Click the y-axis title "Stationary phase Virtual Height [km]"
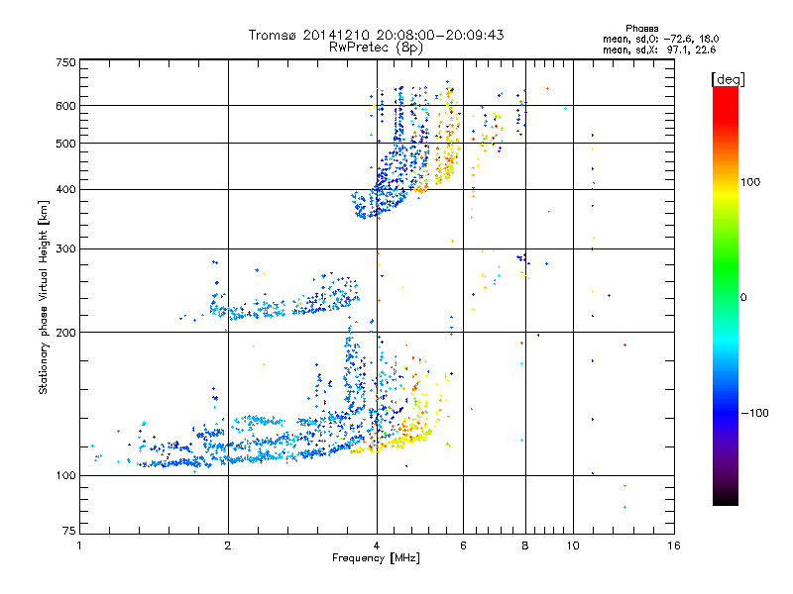Screen dimensions: 793x594 coord(43,298)
